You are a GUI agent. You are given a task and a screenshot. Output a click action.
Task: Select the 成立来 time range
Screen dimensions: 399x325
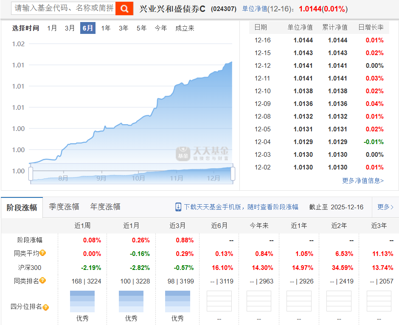[x=185, y=28]
